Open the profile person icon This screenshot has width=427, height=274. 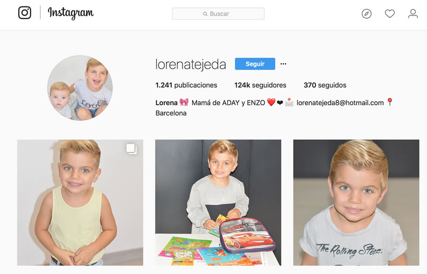413,14
